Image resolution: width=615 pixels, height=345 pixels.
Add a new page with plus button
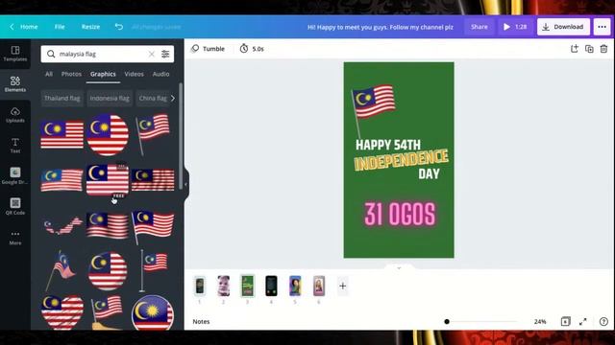tap(342, 286)
